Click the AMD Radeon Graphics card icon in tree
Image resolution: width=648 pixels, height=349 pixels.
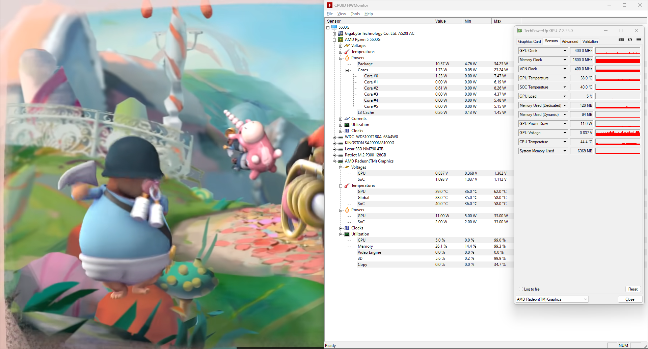click(341, 161)
